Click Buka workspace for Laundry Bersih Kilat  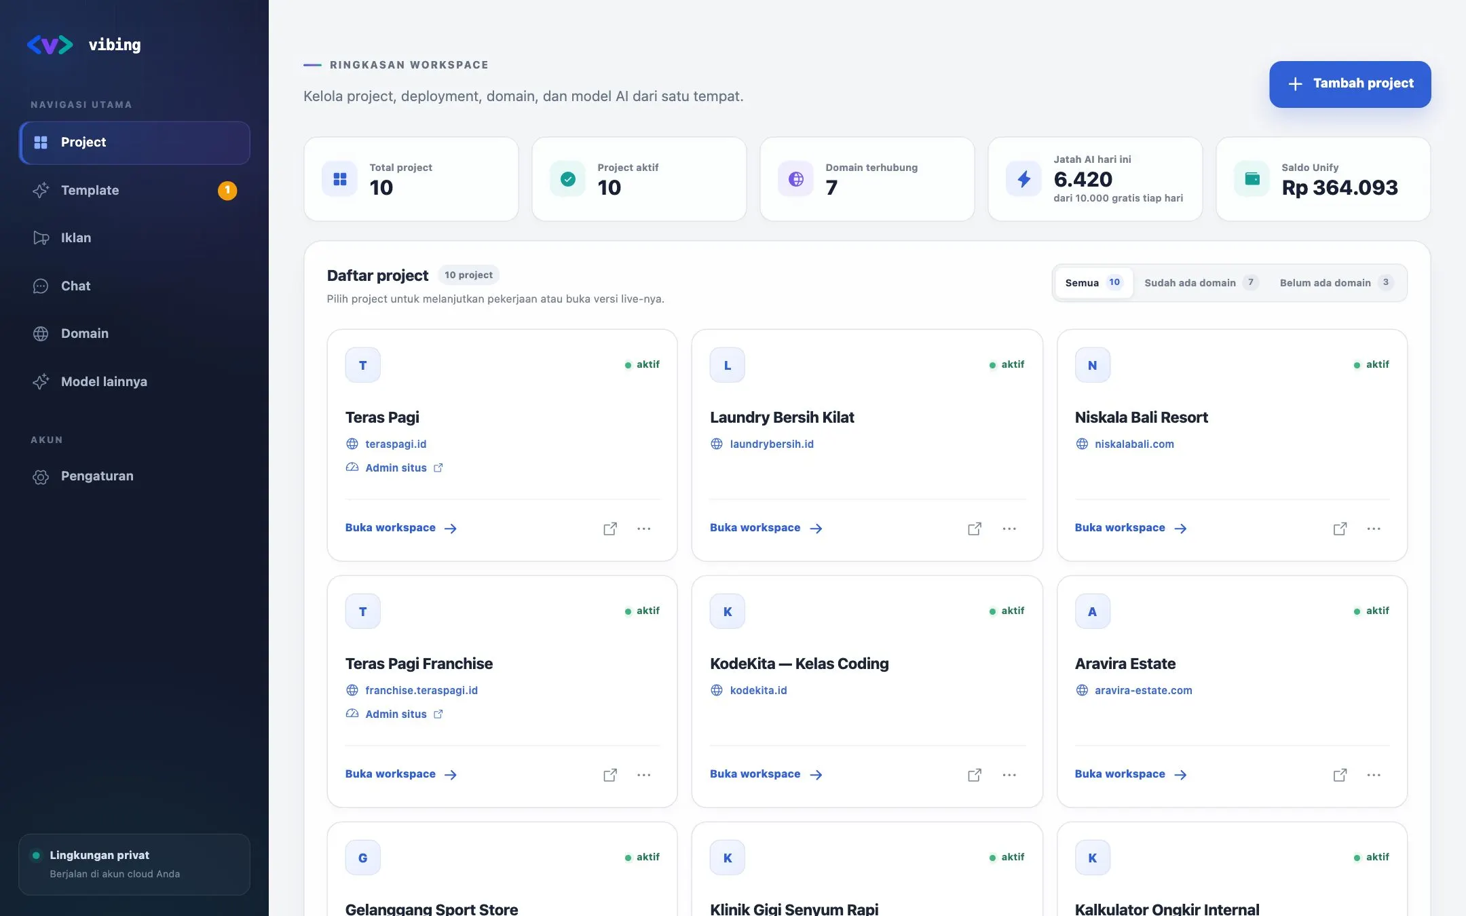766,529
